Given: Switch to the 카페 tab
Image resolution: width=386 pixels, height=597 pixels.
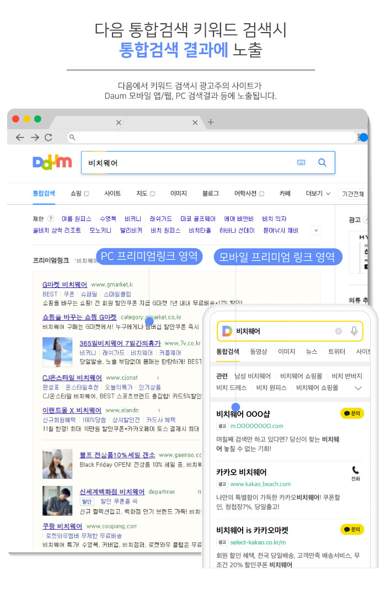Looking at the screenshot, I should tap(285, 193).
